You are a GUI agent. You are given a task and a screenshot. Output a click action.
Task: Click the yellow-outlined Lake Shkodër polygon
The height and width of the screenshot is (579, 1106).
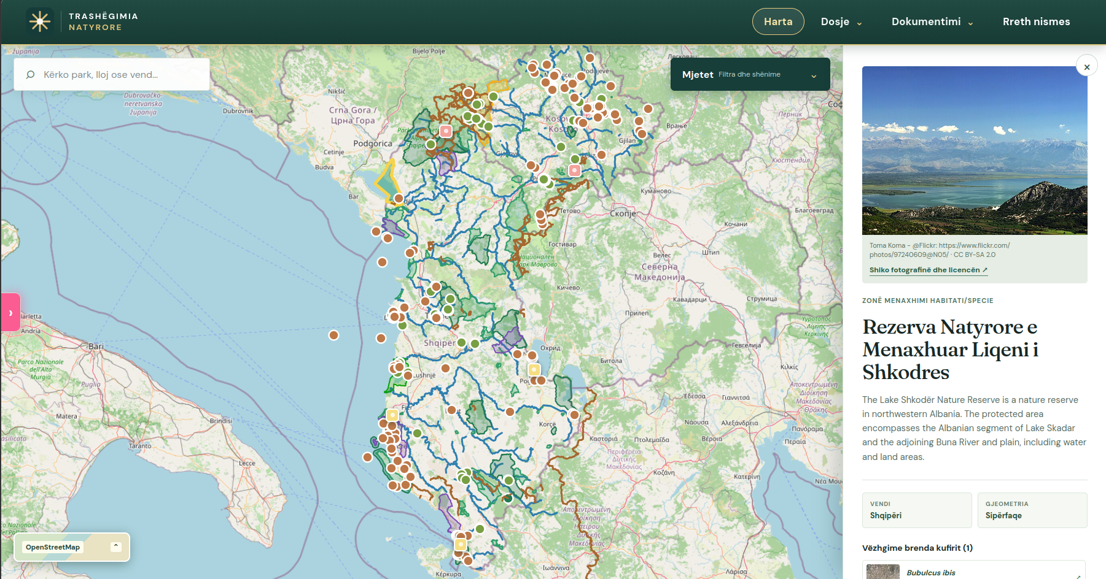386,182
